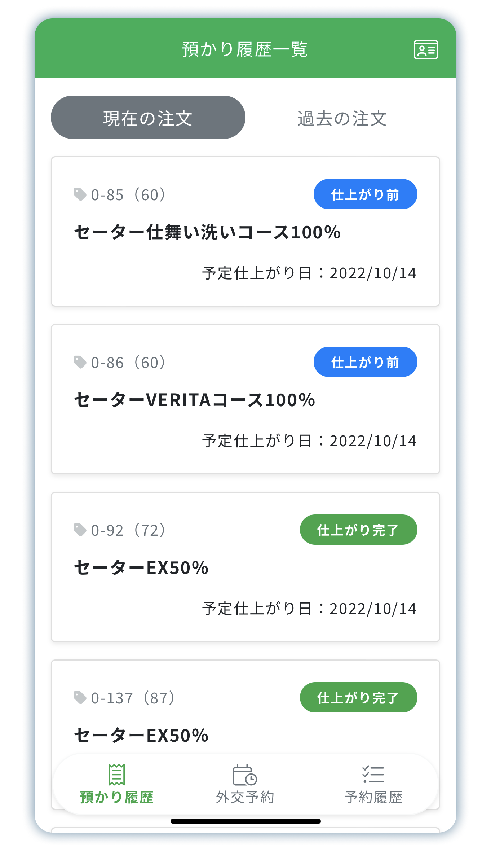Click the tag icon beside 0-86（60）
This screenshot has height=851, width=491.
pos(80,362)
